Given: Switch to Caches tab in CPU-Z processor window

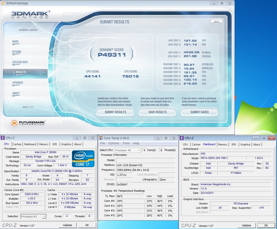Looking at the screenshot, I should (x=17, y=144).
